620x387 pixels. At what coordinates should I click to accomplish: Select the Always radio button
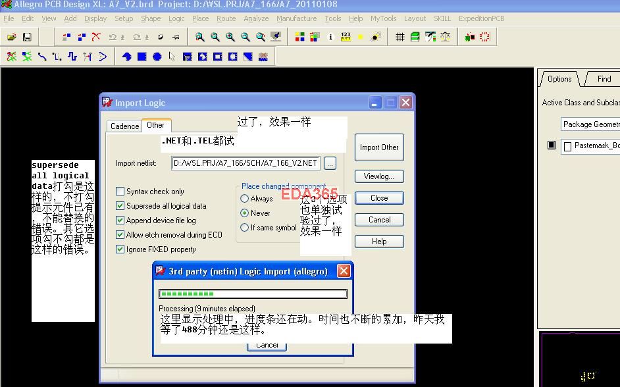click(x=244, y=199)
